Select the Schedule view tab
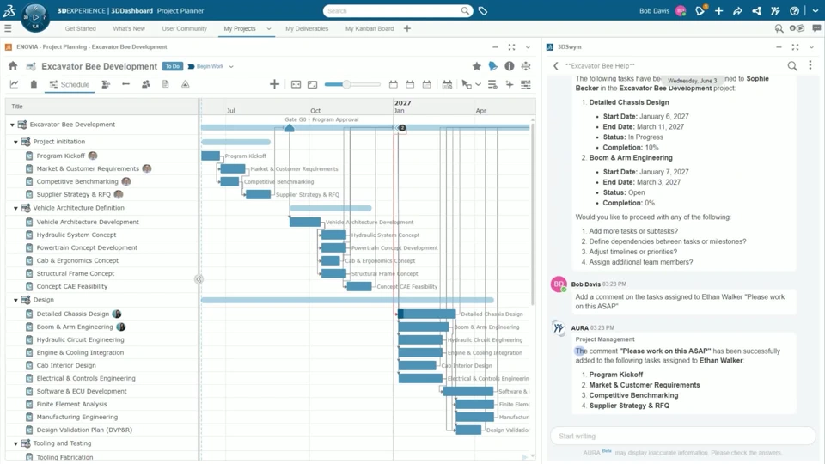 tap(70, 84)
